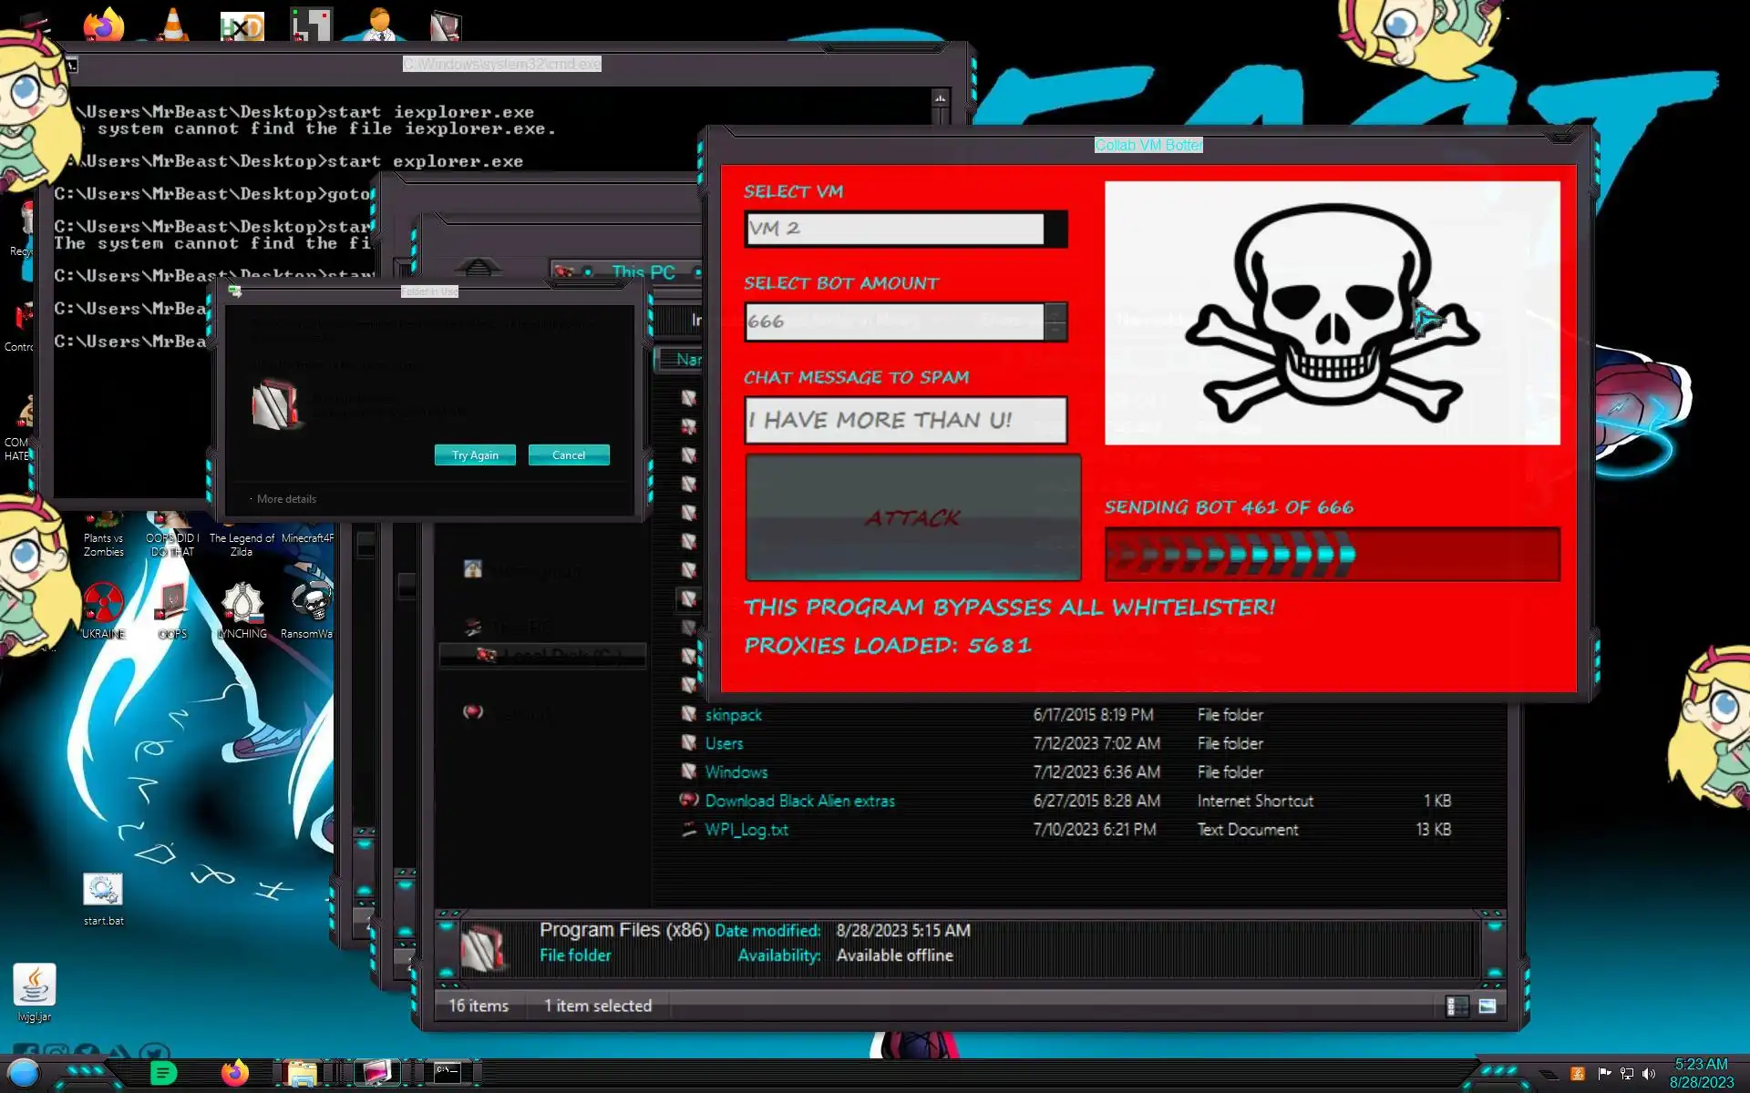The image size is (1750, 1093).
Task: Click the Try Again button
Action: click(475, 455)
